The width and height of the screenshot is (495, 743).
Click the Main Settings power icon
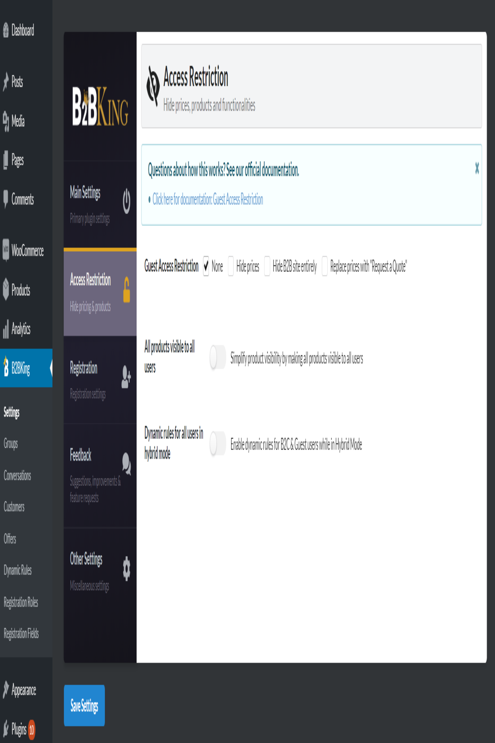127,201
